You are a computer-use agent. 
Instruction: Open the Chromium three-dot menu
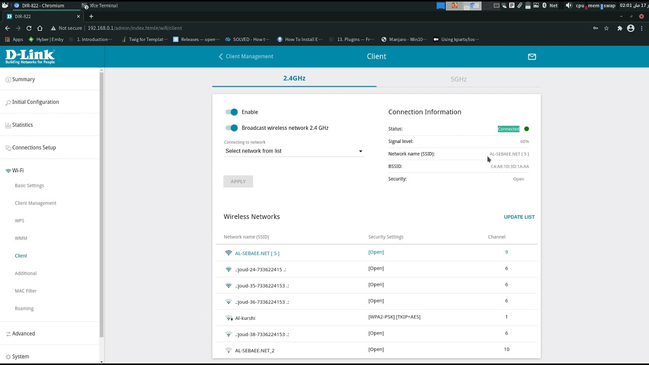pos(642,28)
